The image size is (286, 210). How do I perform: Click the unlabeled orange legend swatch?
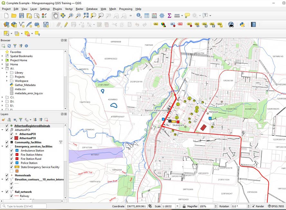(x=17, y=171)
